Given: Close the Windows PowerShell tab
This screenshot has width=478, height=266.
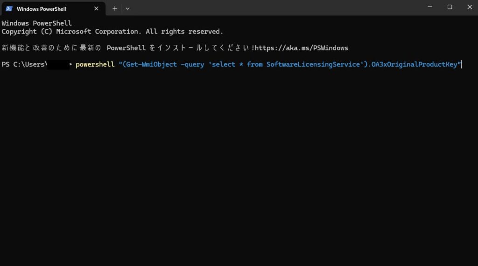Looking at the screenshot, I should click(x=96, y=8).
